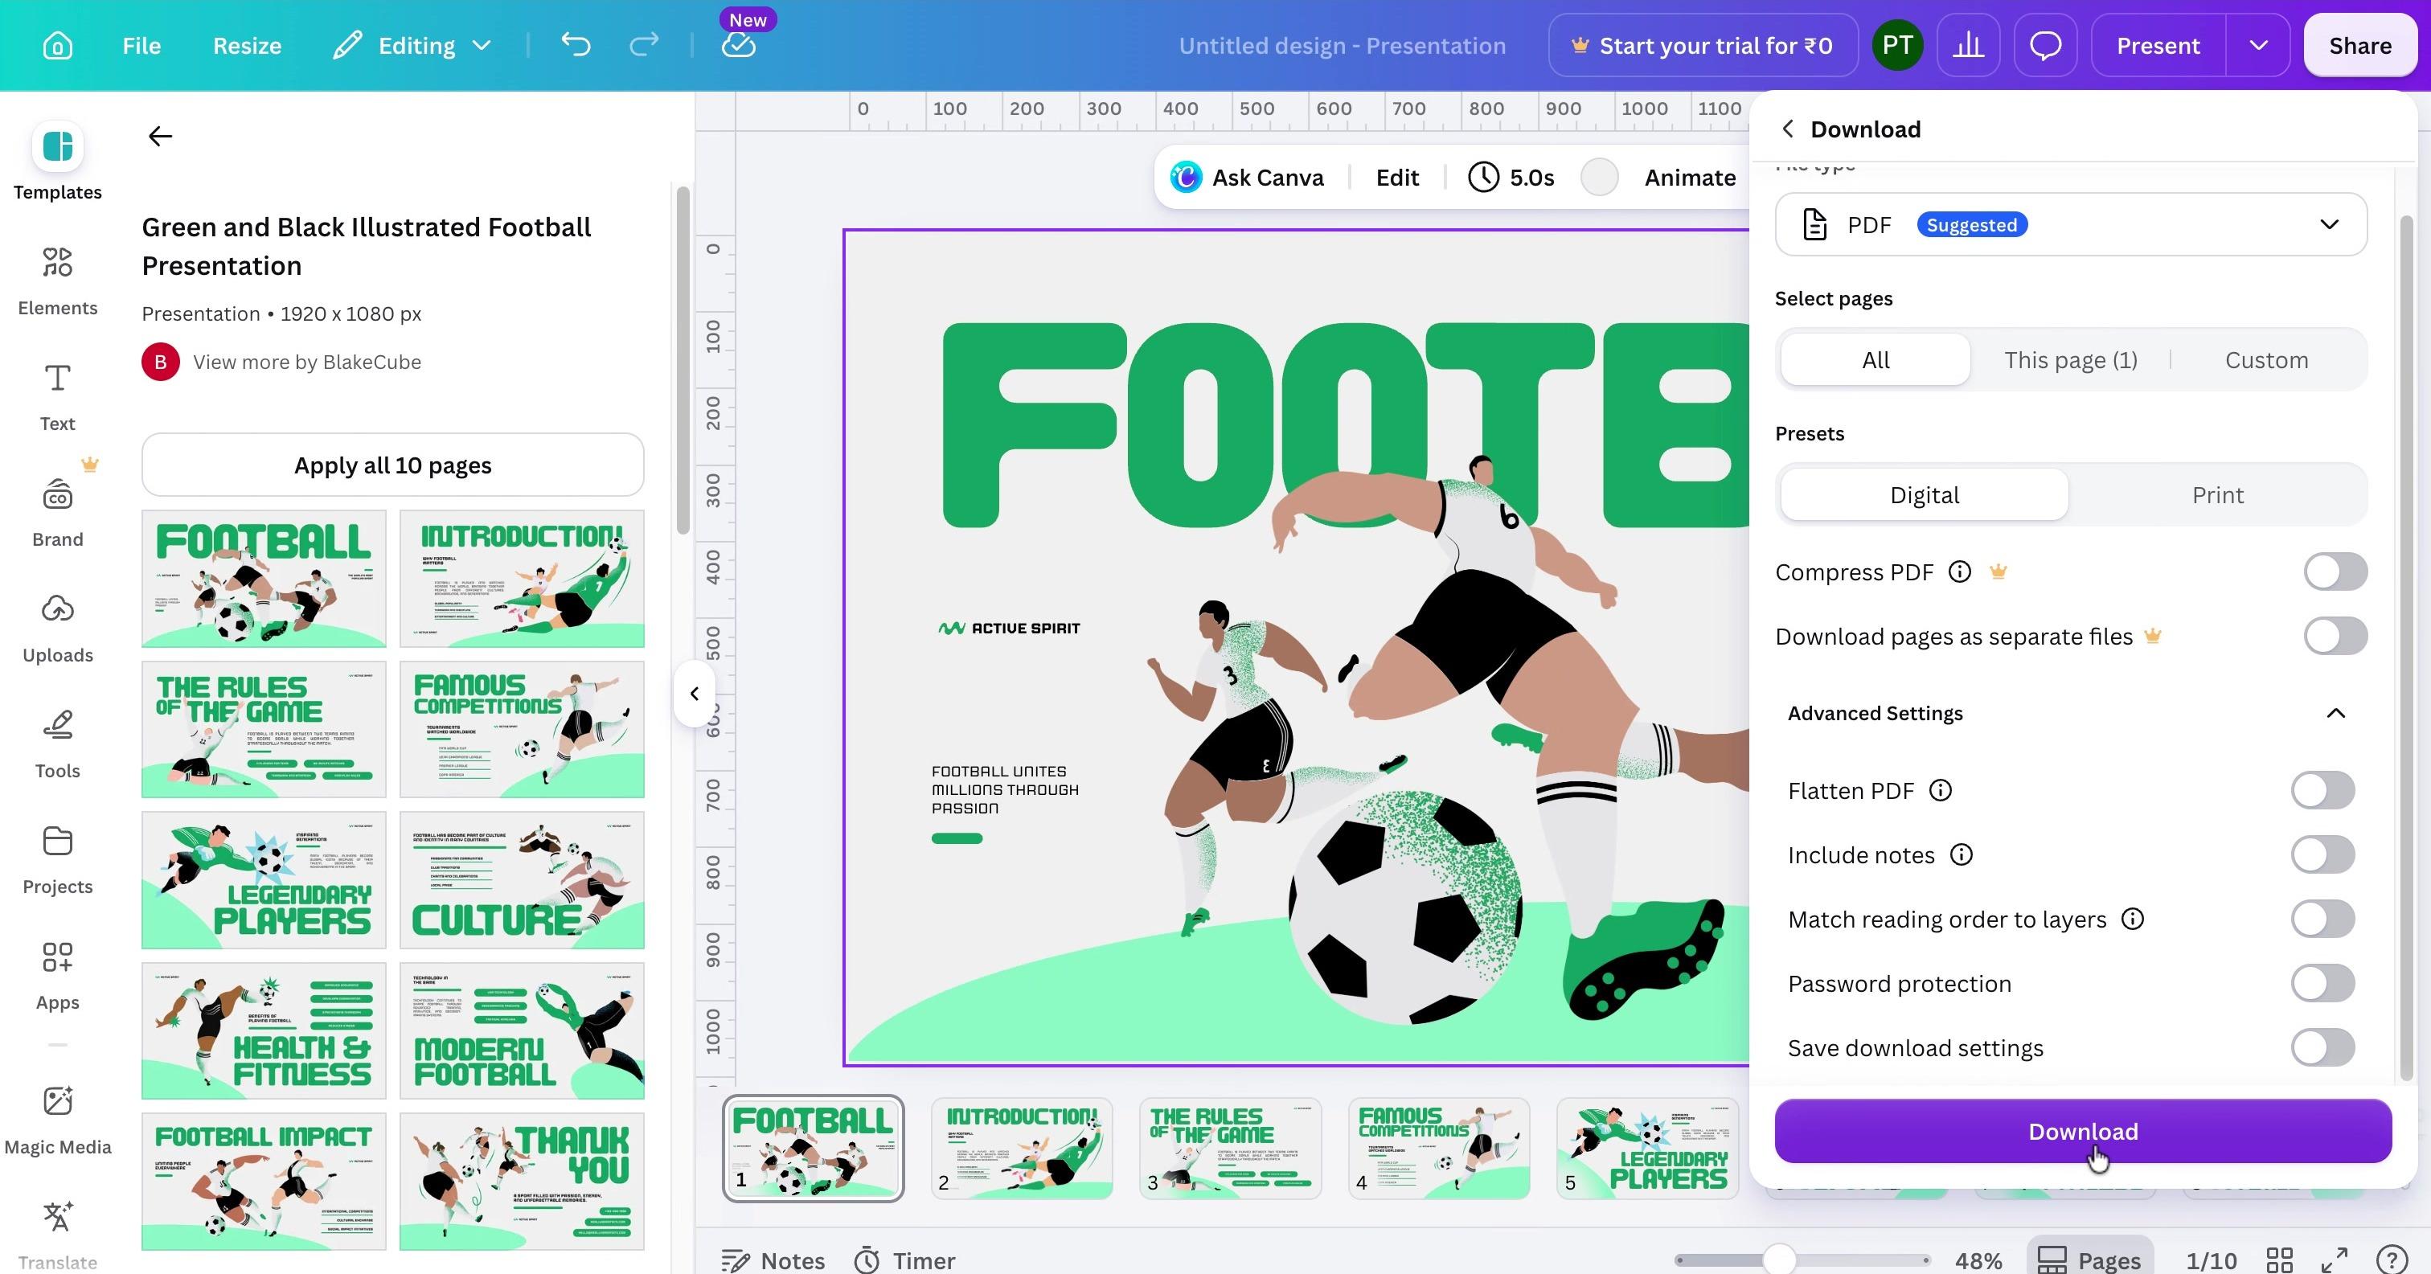Open the File menu
The height and width of the screenshot is (1274, 2431).
141,45
